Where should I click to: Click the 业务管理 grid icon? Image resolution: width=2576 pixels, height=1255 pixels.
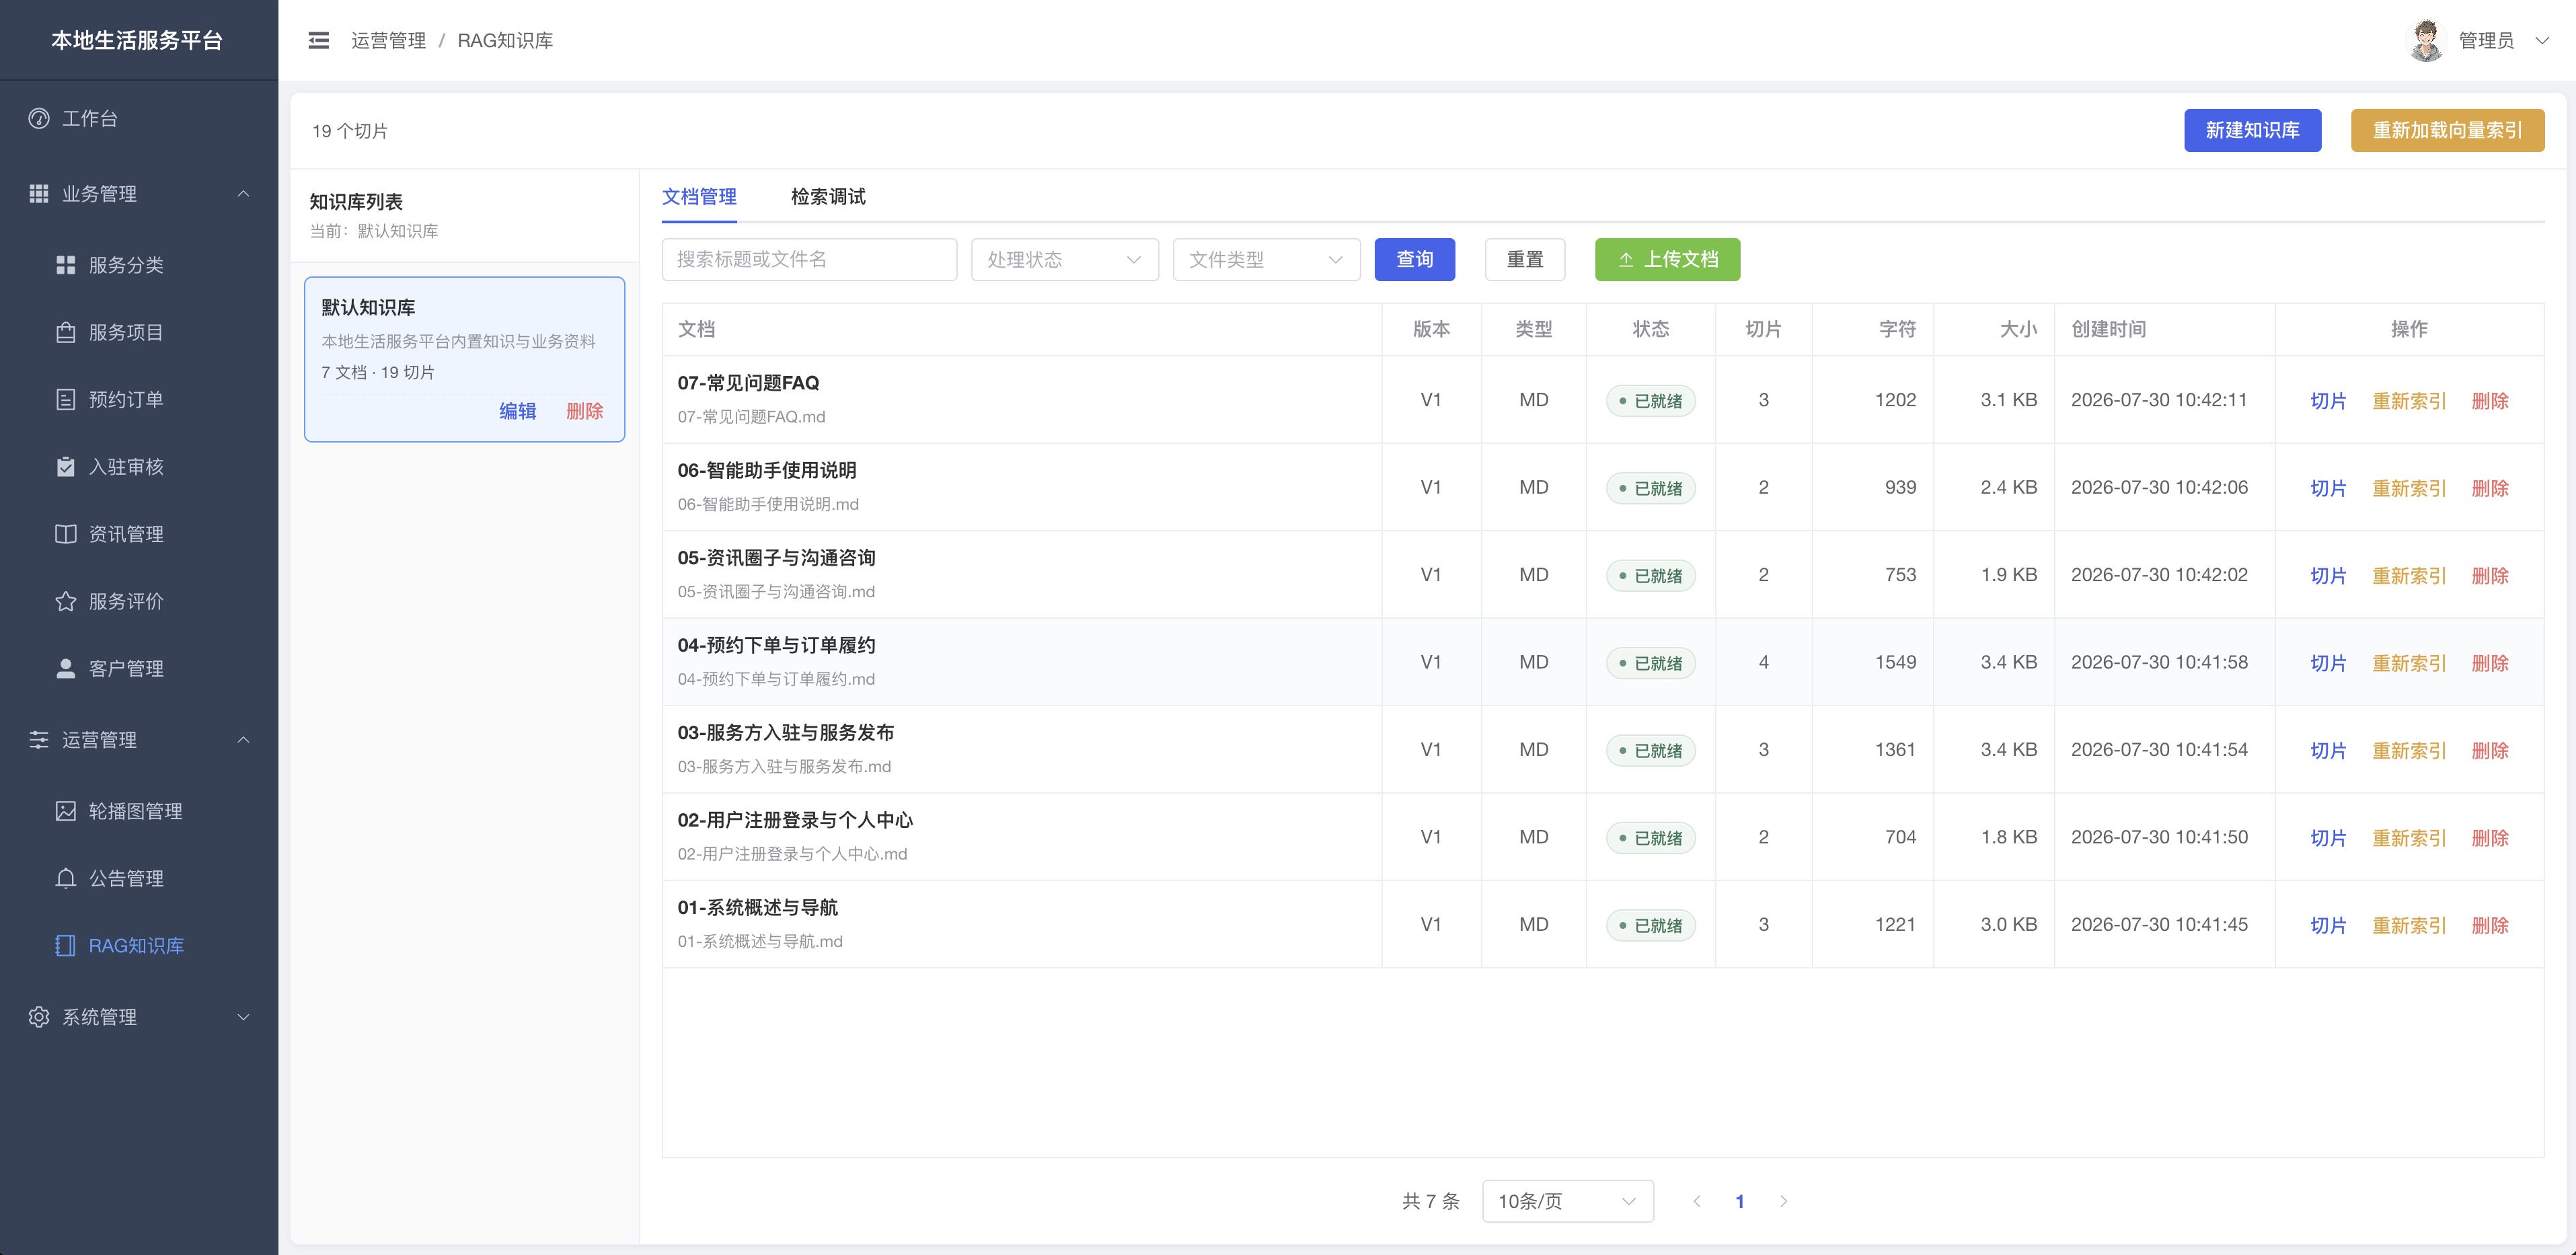[39, 193]
